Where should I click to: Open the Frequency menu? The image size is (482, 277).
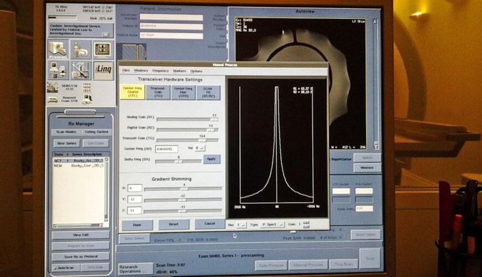tap(160, 71)
